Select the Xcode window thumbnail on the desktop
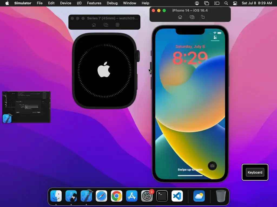This screenshot has height=207, width=277. (26, 107)
